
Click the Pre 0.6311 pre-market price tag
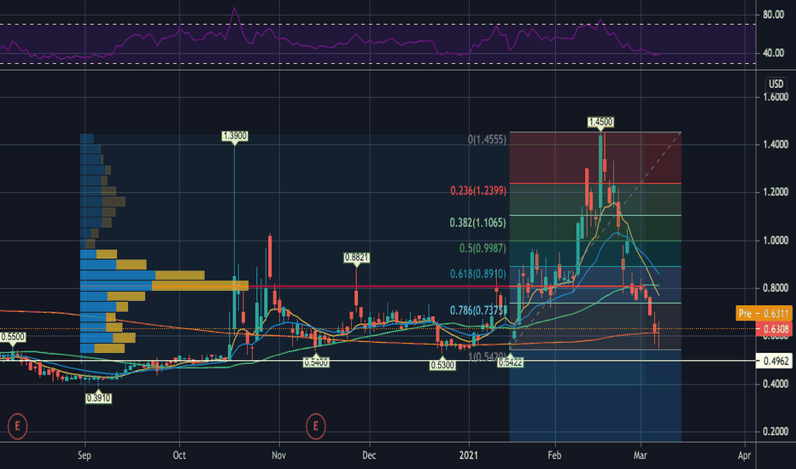click(x=764, y=313)
